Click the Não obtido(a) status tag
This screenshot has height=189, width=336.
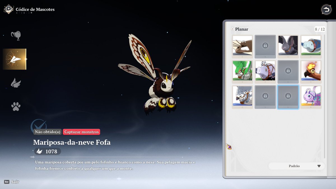[x=47, y=132]
